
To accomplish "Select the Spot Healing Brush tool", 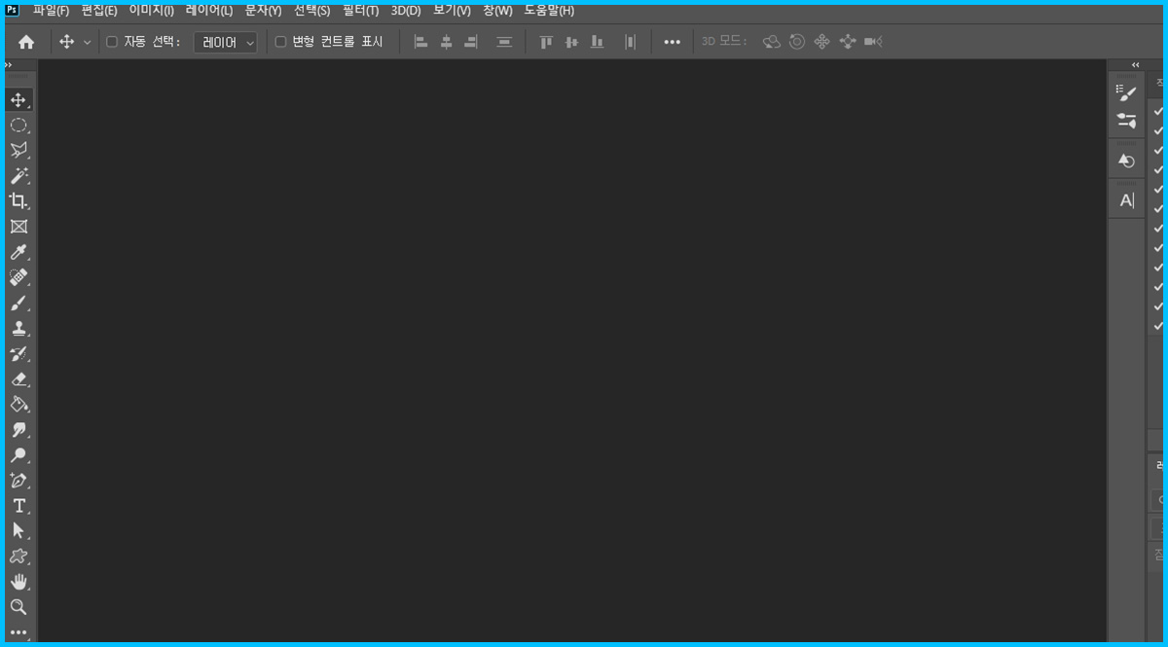I will point(18,278).
